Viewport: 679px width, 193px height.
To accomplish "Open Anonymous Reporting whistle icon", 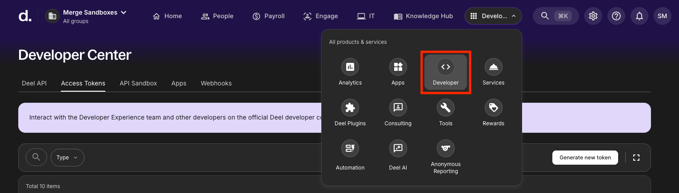I will (x=445, y=148).
